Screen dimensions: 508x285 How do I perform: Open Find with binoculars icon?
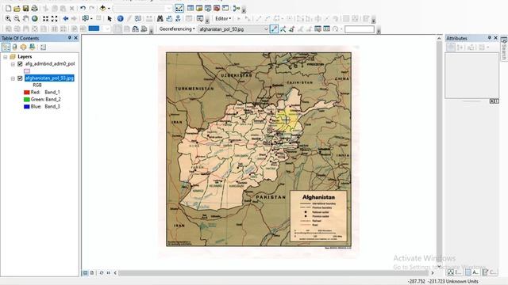coord(160,19)
